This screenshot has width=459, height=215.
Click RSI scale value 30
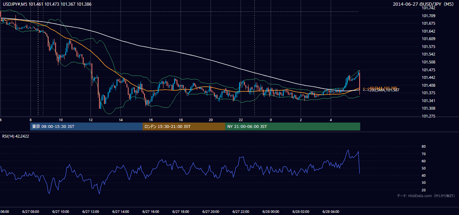424,183
